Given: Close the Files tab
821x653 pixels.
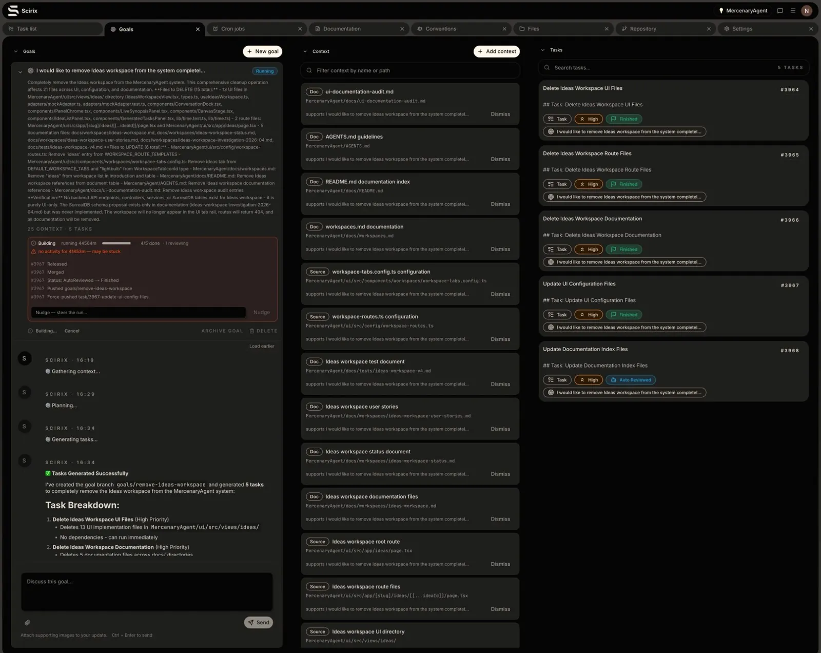Looking at the screenshot, I should [606, 29].
